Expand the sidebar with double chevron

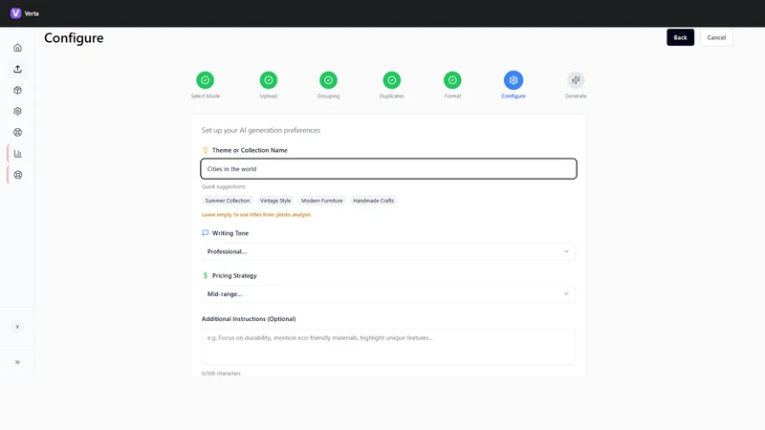pyautogui.click(x=17, y=362)
